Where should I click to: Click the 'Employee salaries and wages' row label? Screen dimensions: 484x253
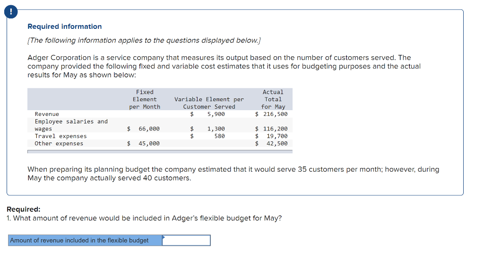[x=71, y=125]
